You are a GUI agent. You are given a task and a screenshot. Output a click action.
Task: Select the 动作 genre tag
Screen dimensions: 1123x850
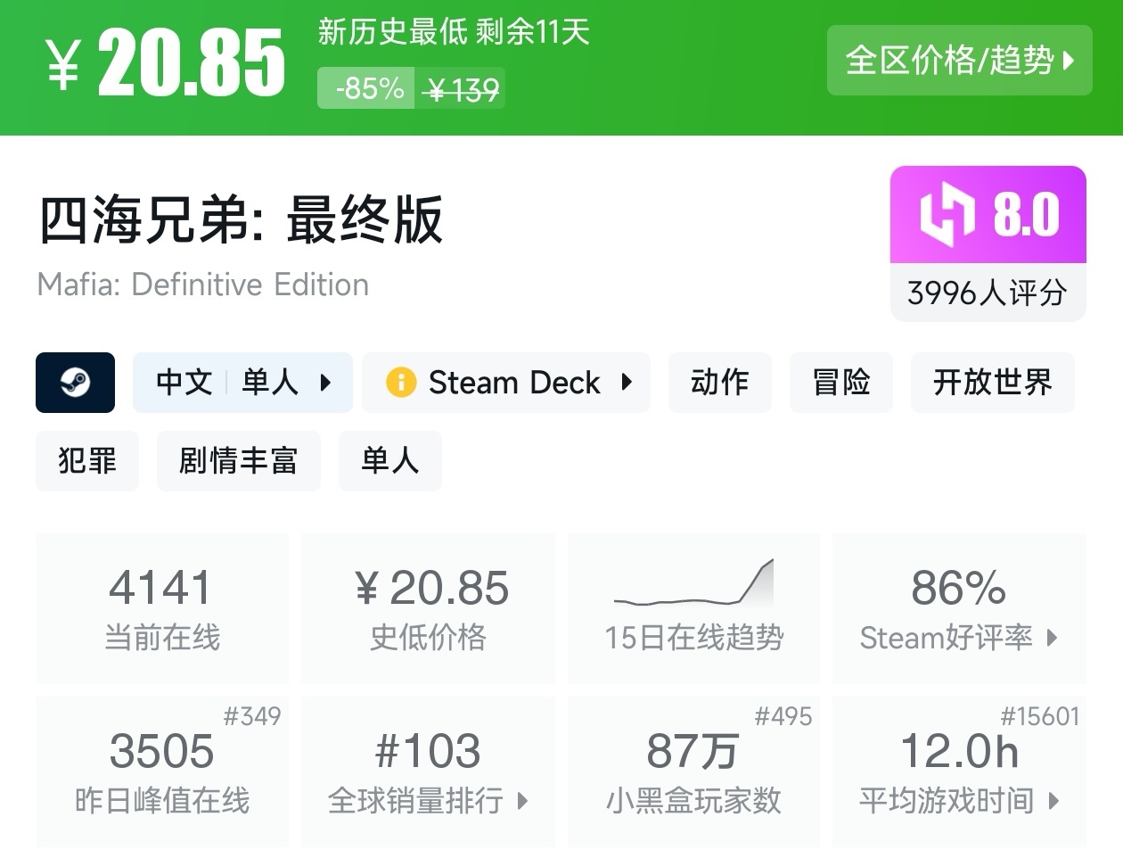coord(719,383)
